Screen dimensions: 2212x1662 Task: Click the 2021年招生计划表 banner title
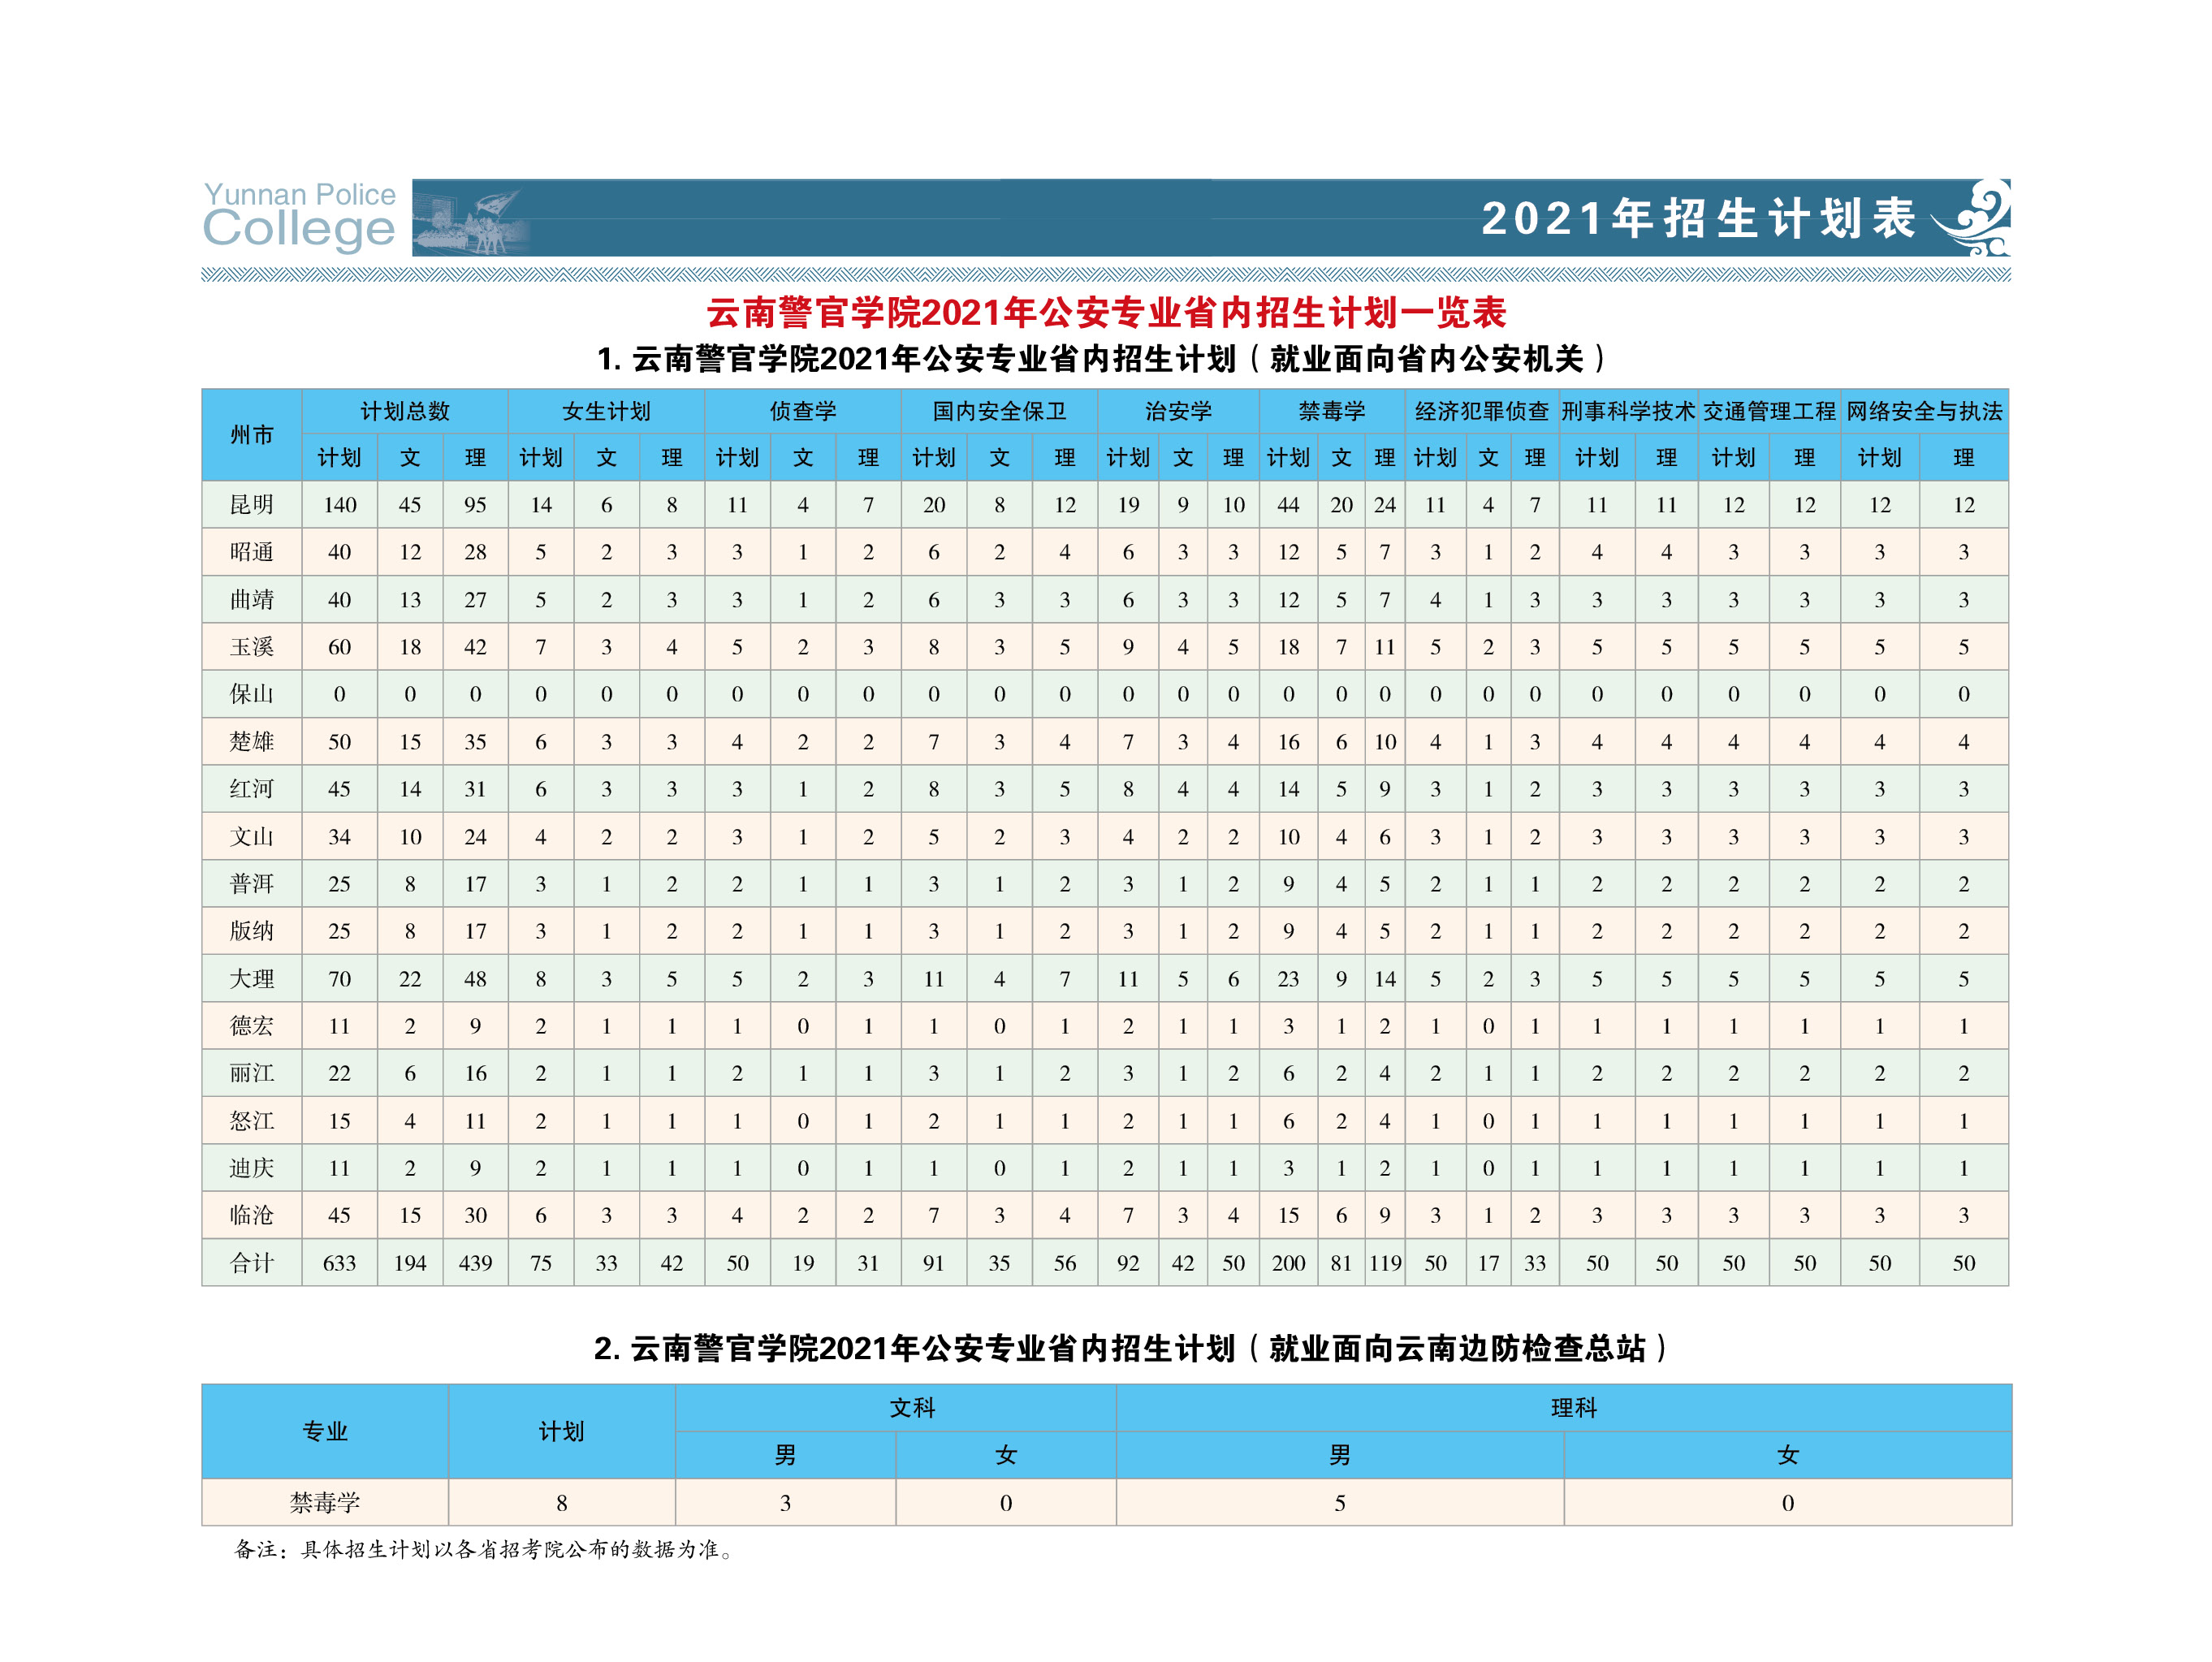[x=1698, y=218]
